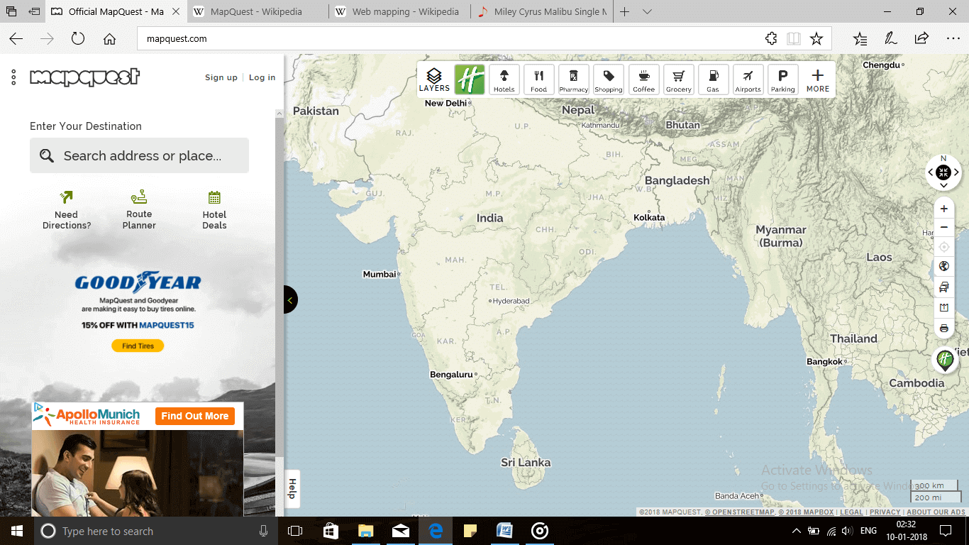
Task: Add web notes with pen icon
Action: pos(891,39)
